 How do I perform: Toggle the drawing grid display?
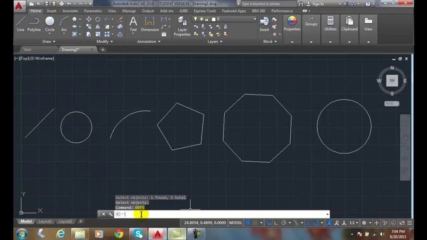(248, 223)
